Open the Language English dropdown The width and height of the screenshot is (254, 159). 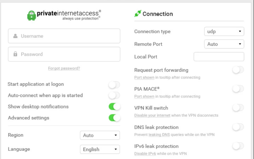click(x=100, y=149)
